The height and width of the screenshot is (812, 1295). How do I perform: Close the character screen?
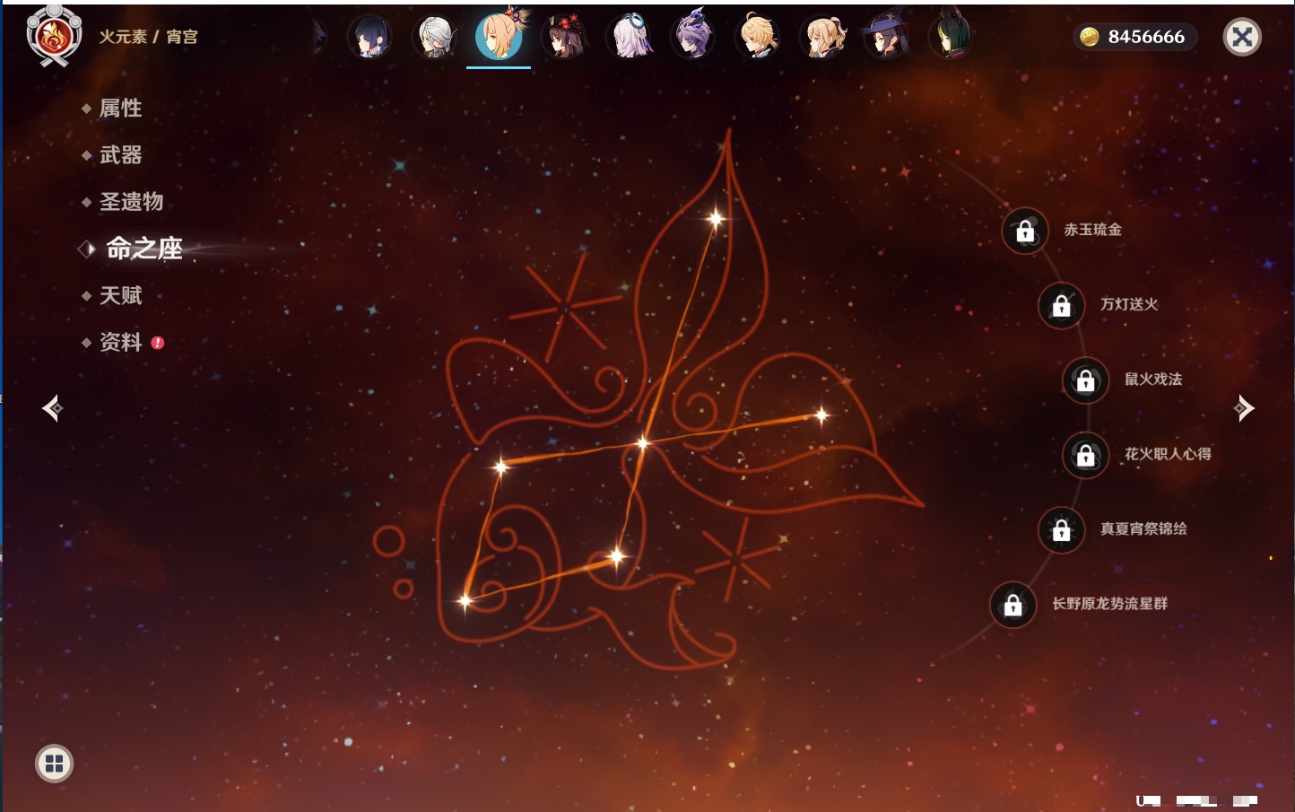pyautogui.click(x=1242, y=37)
